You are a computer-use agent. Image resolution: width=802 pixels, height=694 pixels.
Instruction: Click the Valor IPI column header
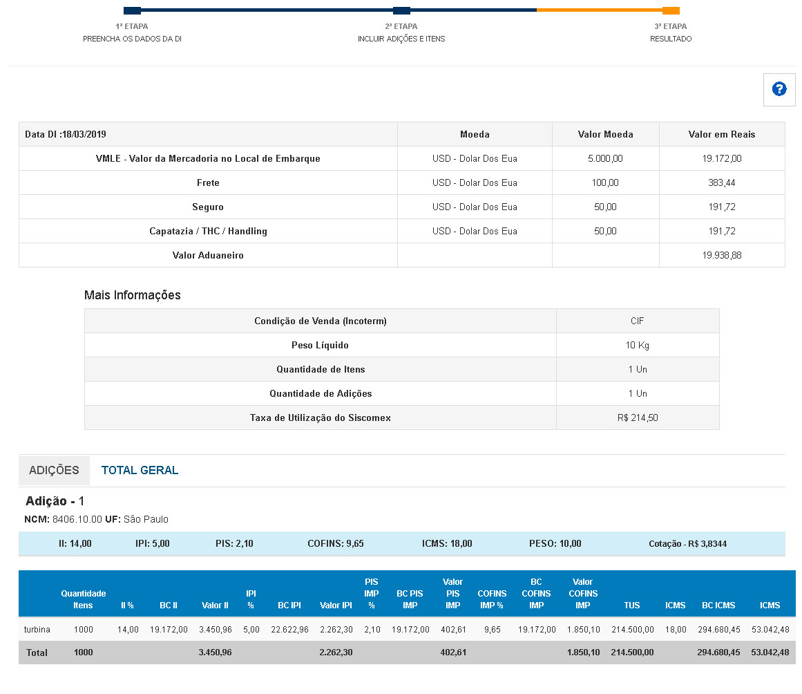coord(336,606)
